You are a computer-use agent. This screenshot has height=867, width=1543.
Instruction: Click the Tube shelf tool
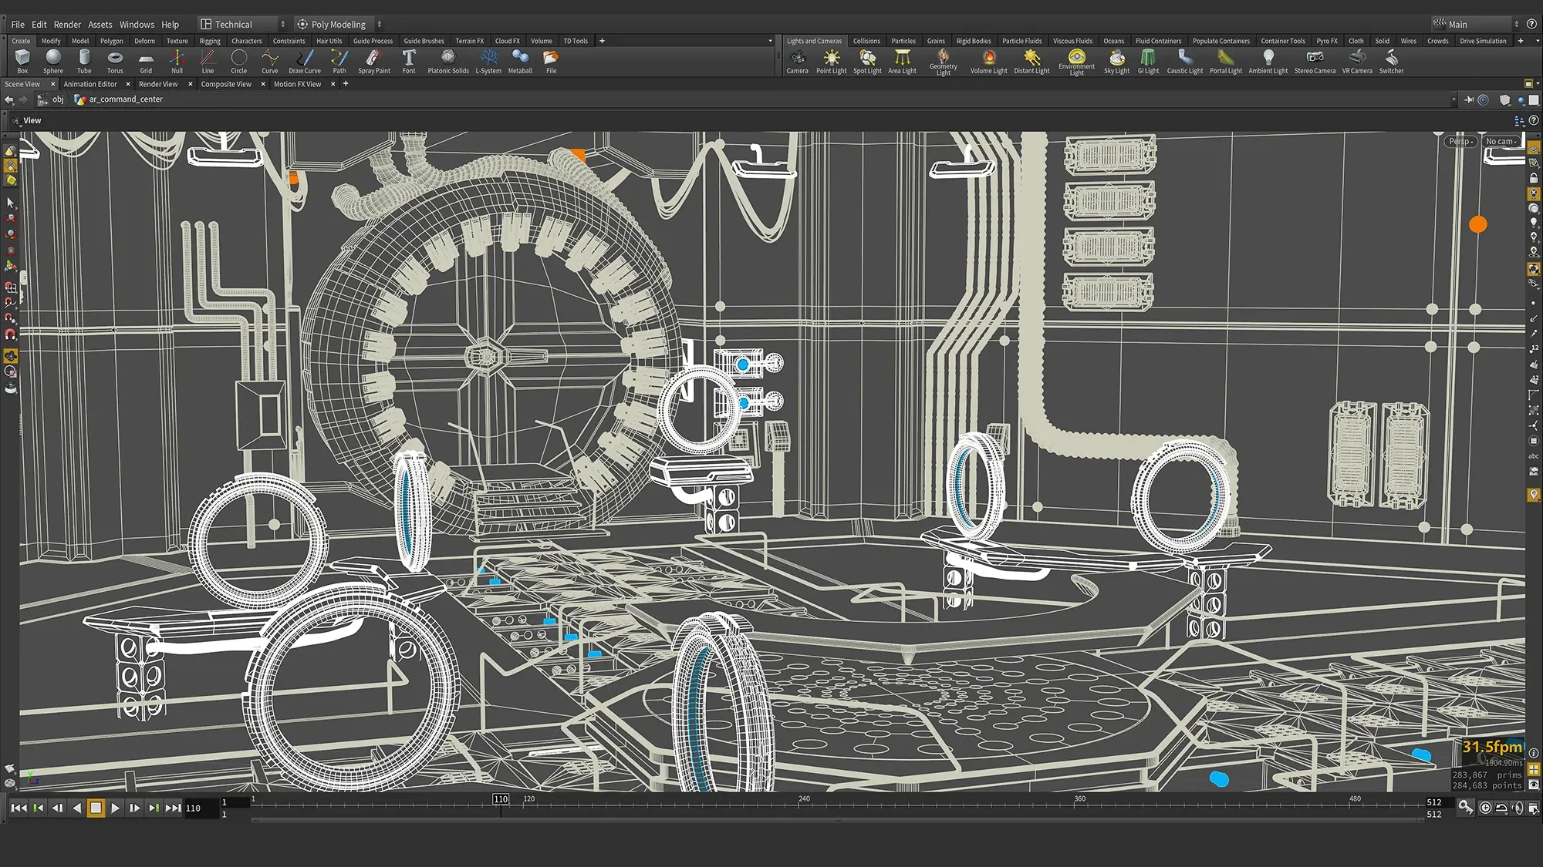(84, 61)
